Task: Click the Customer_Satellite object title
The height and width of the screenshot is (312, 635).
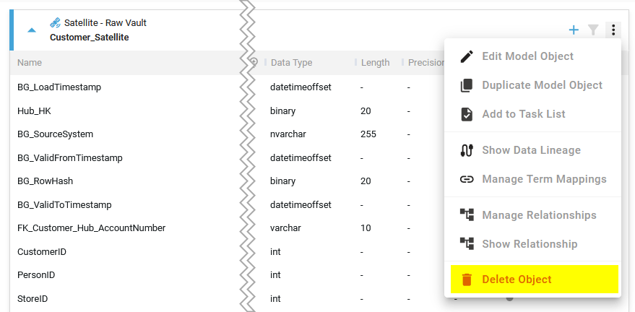Action: click(x=90, y=37)
